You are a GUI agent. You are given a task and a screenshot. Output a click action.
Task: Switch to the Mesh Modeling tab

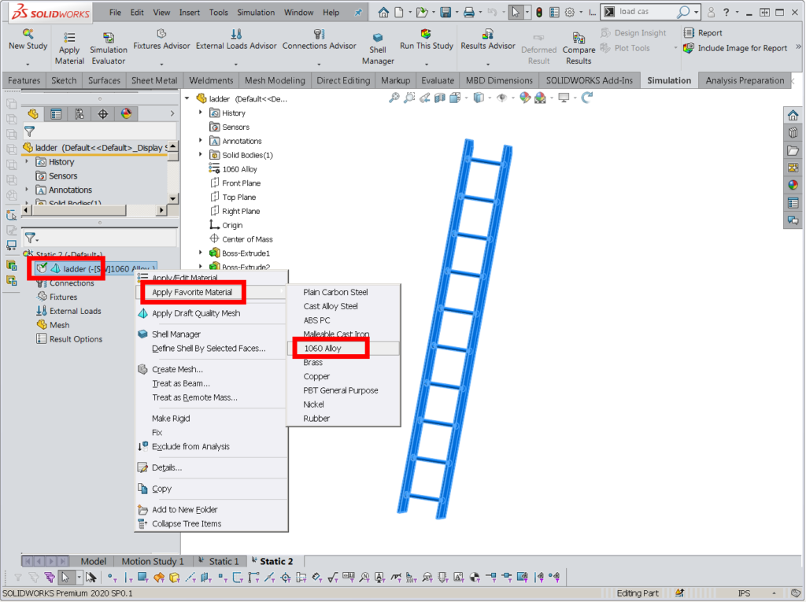275,81
